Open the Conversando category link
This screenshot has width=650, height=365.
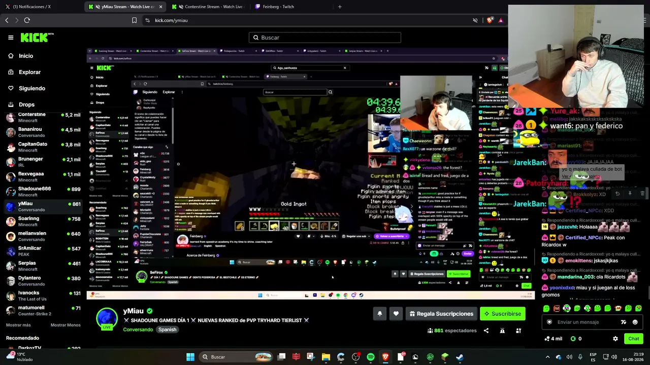click(138, 330)
